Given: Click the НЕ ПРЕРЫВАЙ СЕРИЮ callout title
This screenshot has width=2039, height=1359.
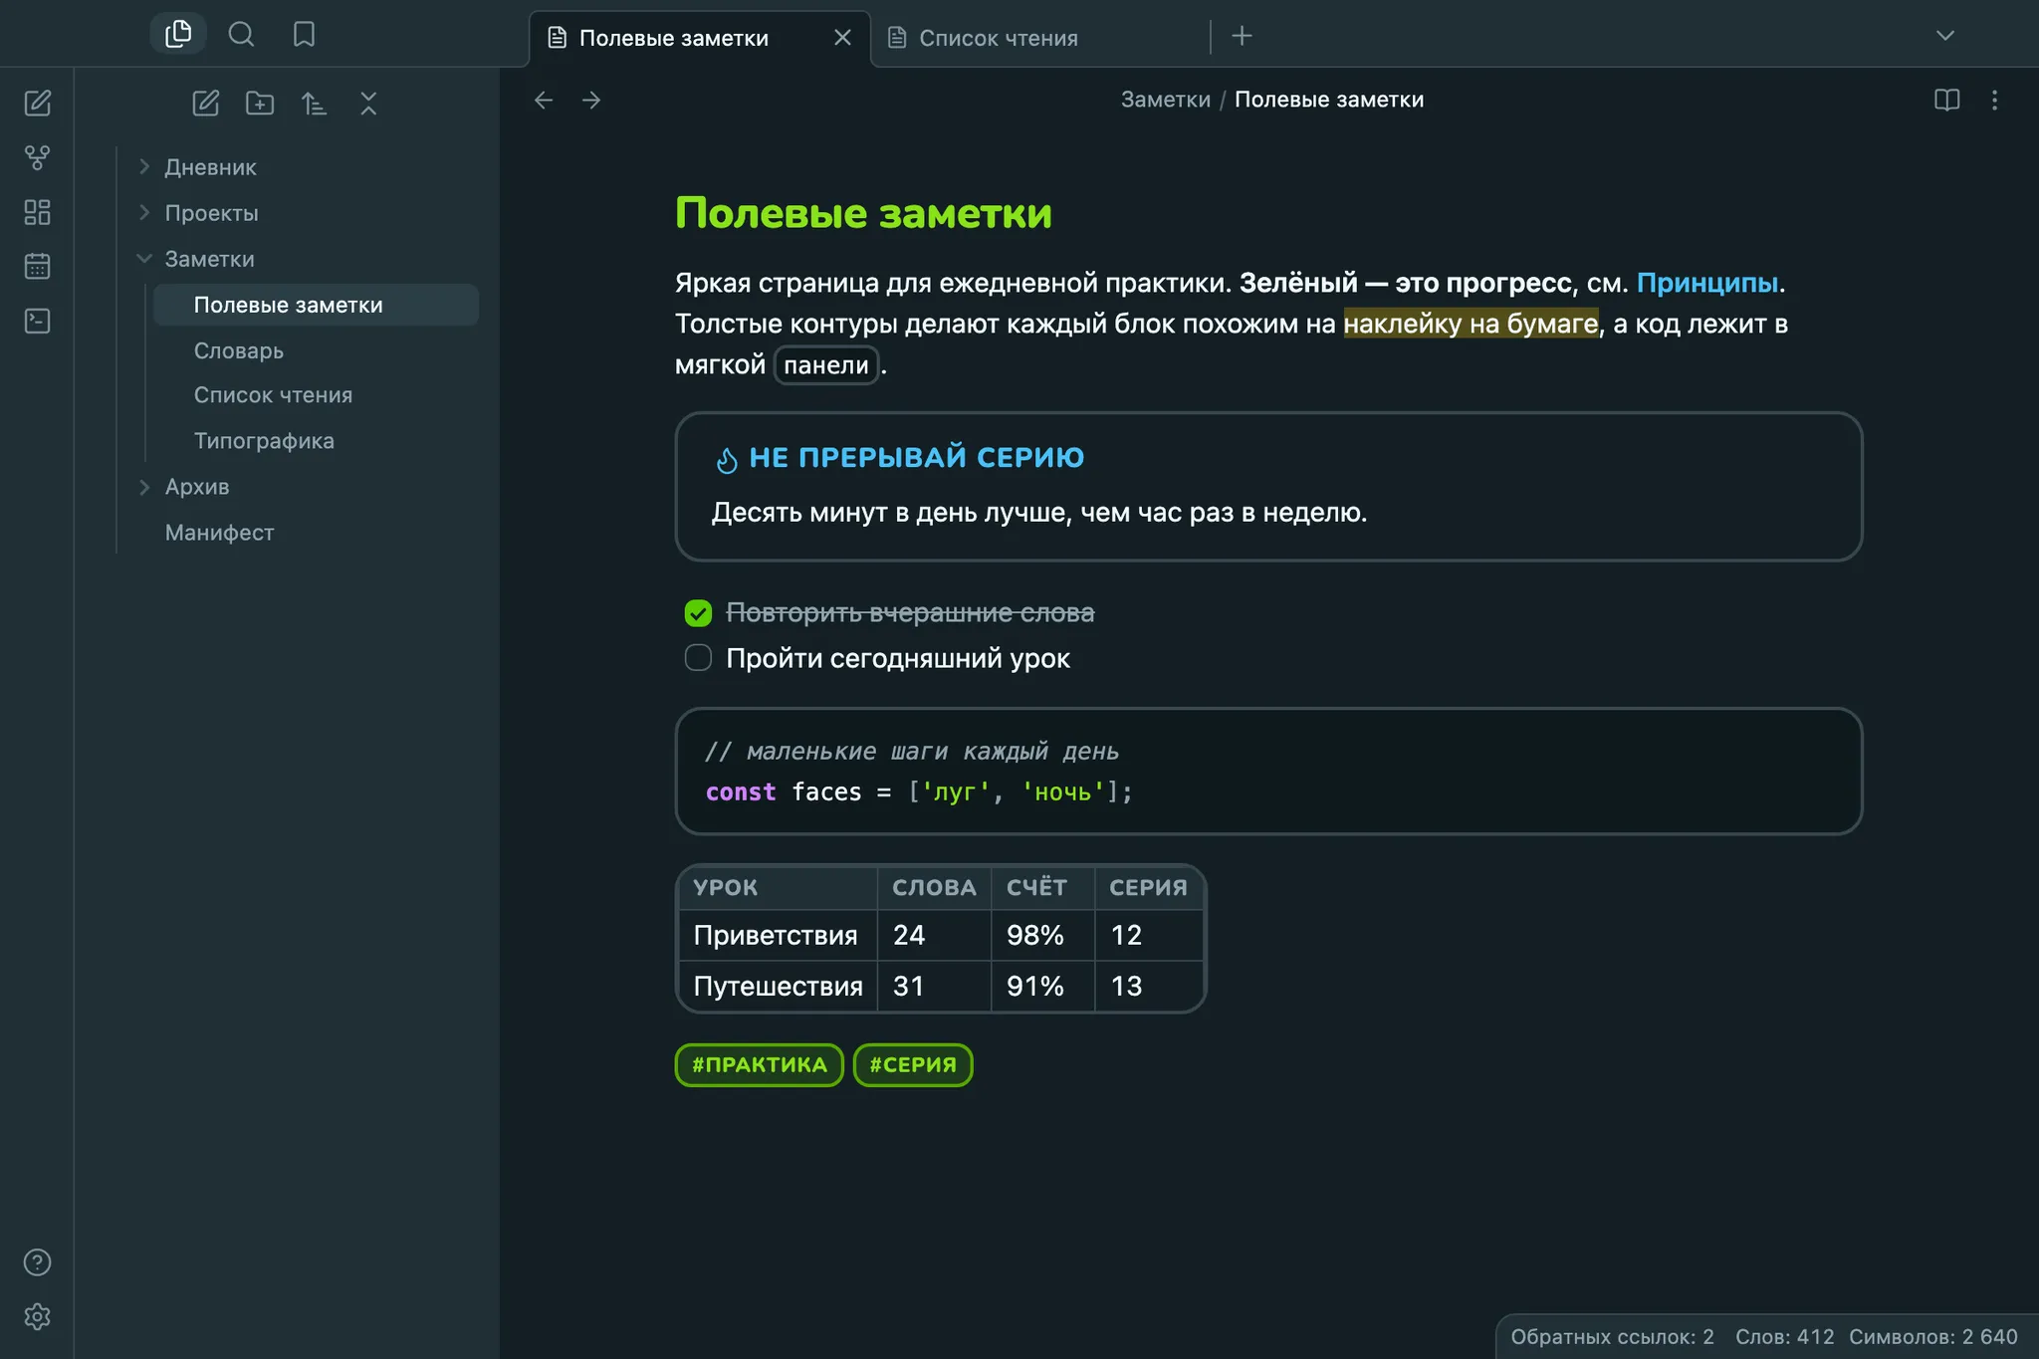Looking at the screenshot, I should tap(916, 458).
